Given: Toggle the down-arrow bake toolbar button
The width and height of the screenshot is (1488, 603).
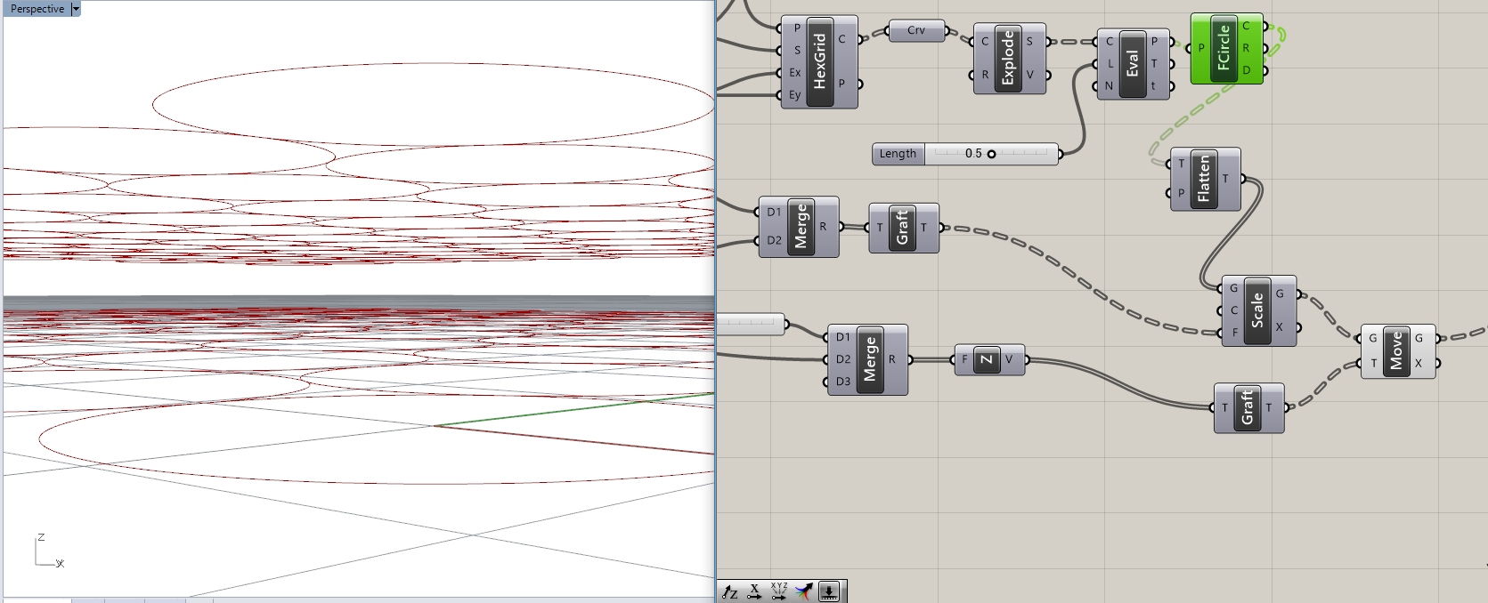Looking at the screenshot, I should pyautogui.click(x=829, y=591).
